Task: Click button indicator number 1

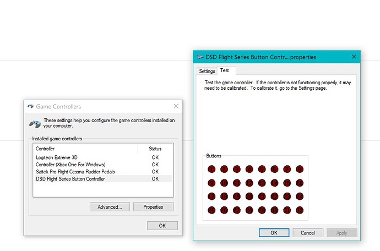Action: point(210,169)
